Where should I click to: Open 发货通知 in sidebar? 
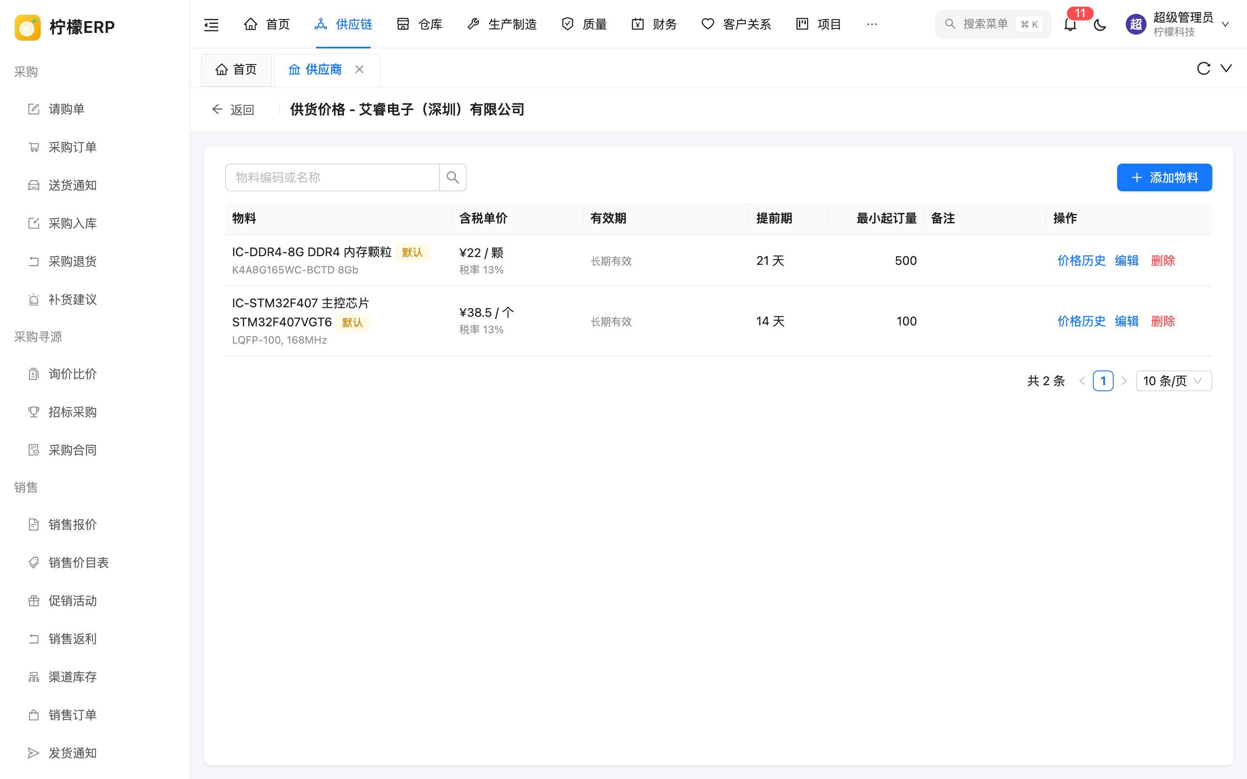(95, 753)
